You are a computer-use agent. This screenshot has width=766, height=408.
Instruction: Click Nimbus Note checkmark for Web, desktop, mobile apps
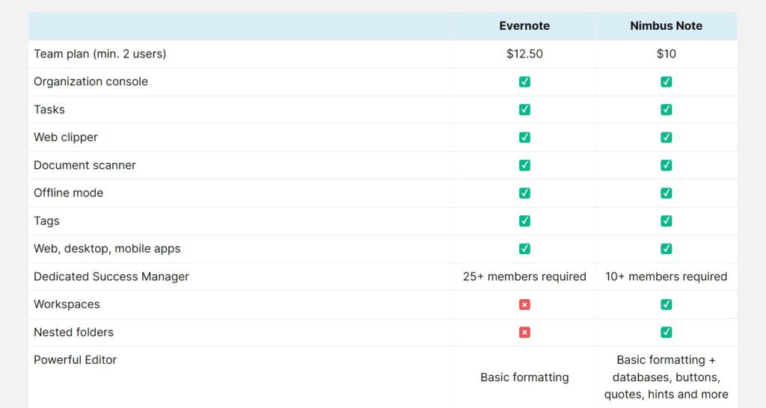666,248
